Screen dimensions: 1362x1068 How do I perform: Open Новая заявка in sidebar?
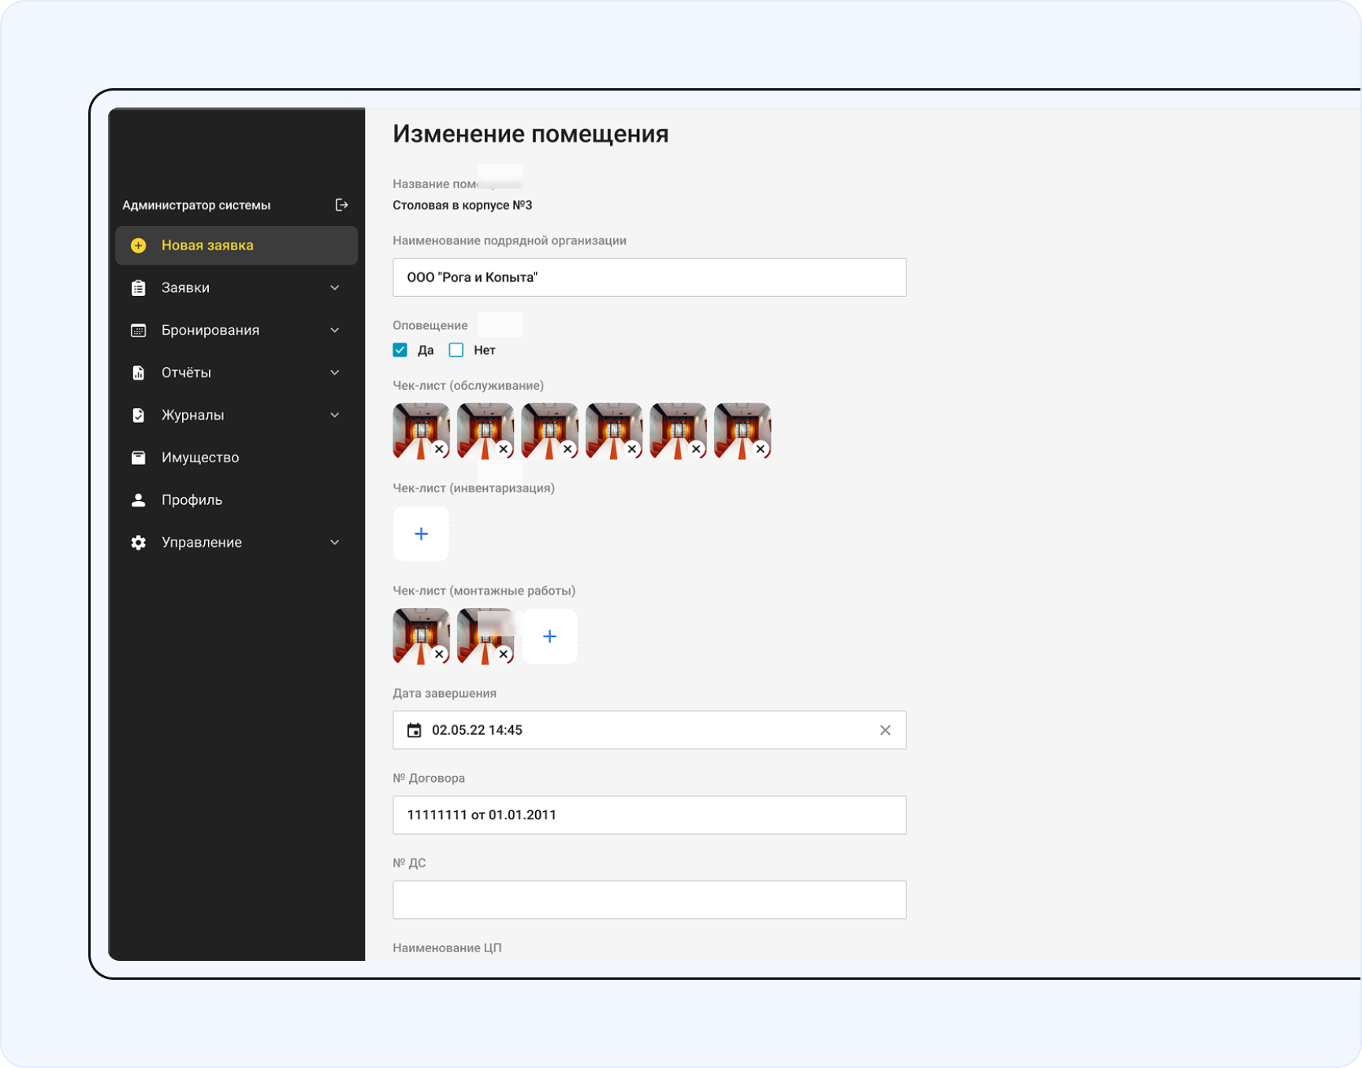(236, 246)
